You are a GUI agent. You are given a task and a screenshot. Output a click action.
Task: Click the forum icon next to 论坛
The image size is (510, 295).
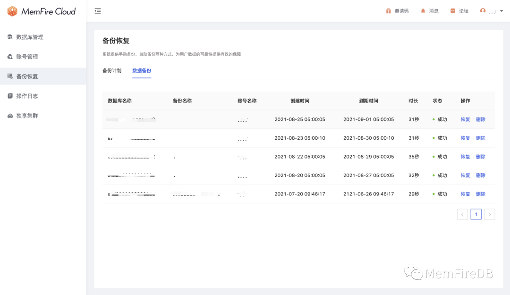coord(453,11)
